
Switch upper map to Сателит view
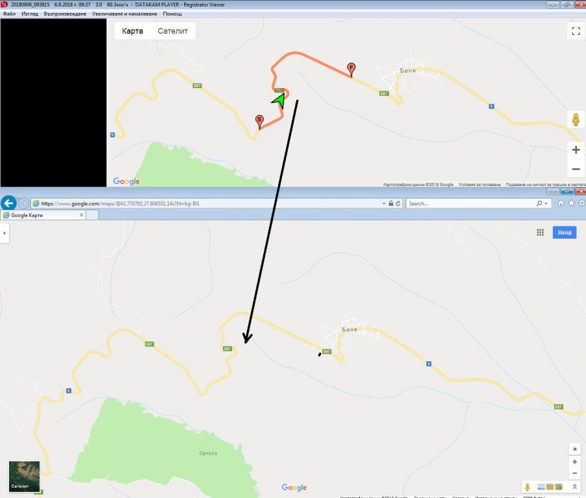172,31
